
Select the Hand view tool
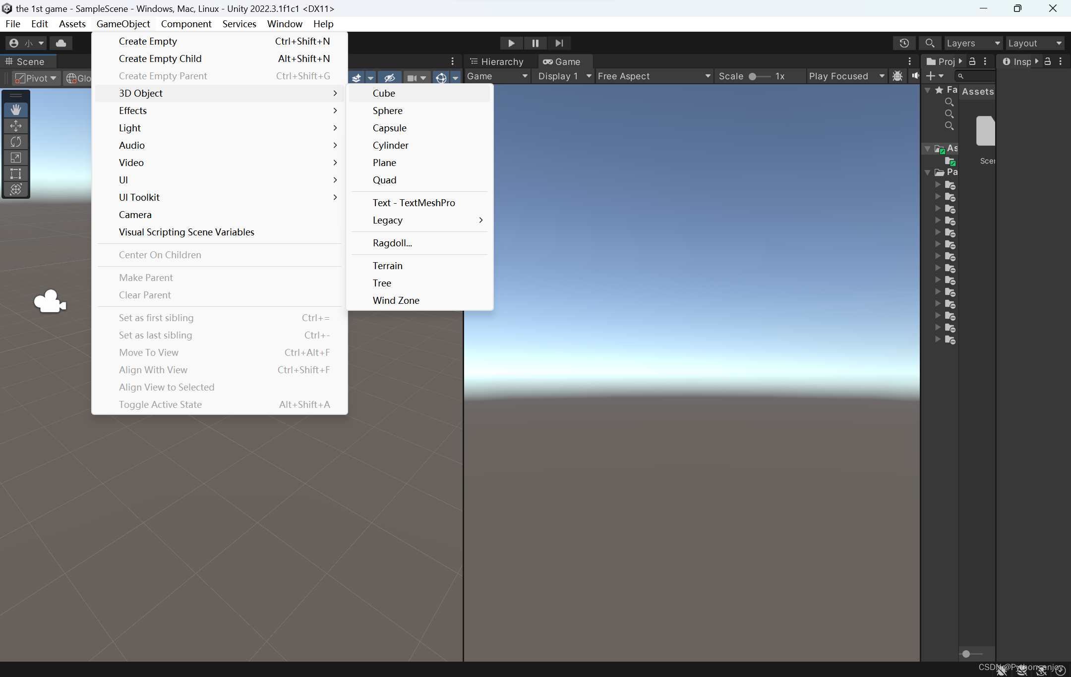pos(16,110)
